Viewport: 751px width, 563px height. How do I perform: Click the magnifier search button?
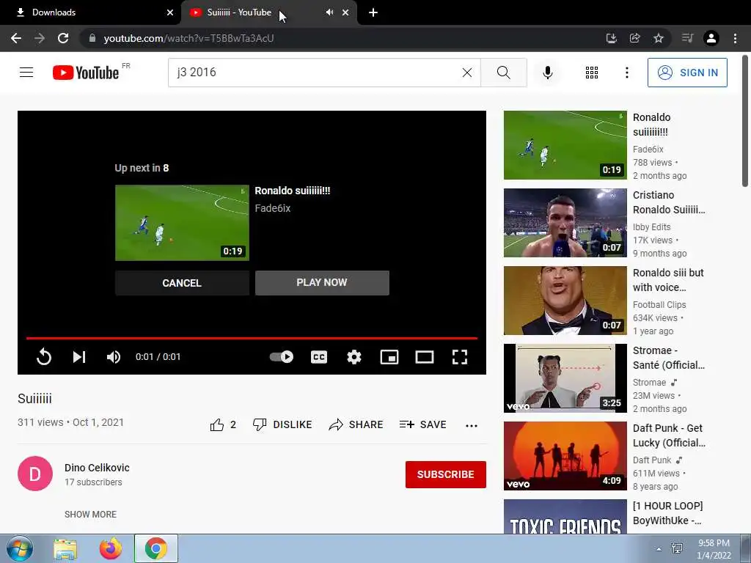[503, 73]
